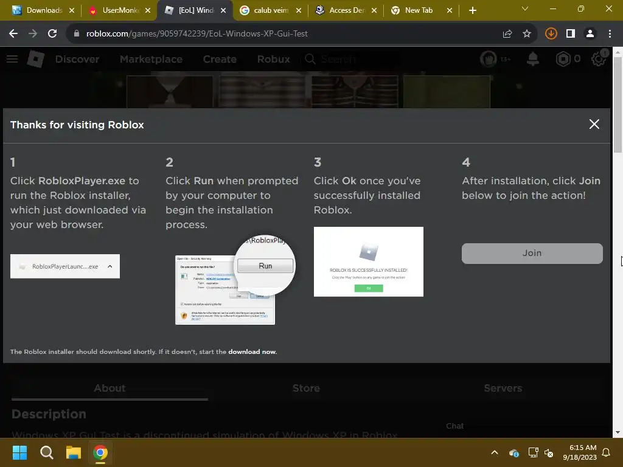Open Windows taskbar search
Image resolution: width=623 pixels, height=467 pixels.
click(x=46, y=452)
